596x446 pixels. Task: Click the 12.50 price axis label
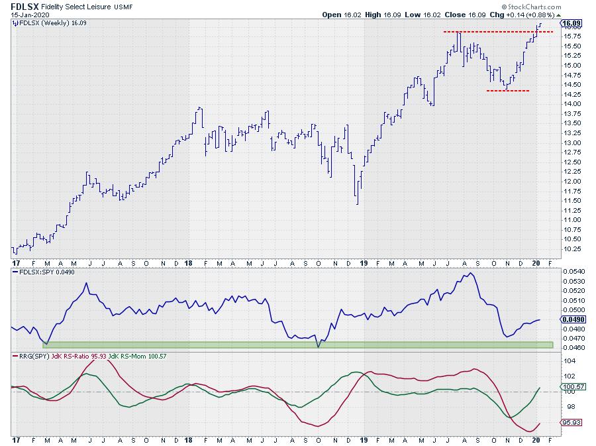coord(571,162)
